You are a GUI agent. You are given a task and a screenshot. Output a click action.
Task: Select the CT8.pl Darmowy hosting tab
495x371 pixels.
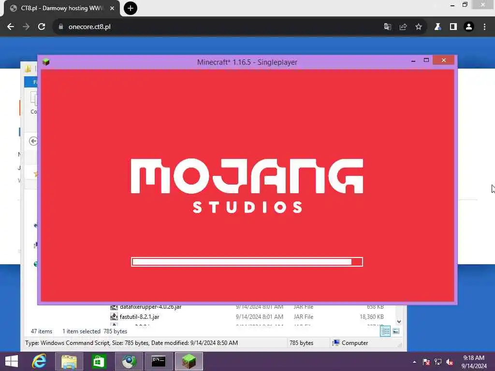tap(61, 8)
